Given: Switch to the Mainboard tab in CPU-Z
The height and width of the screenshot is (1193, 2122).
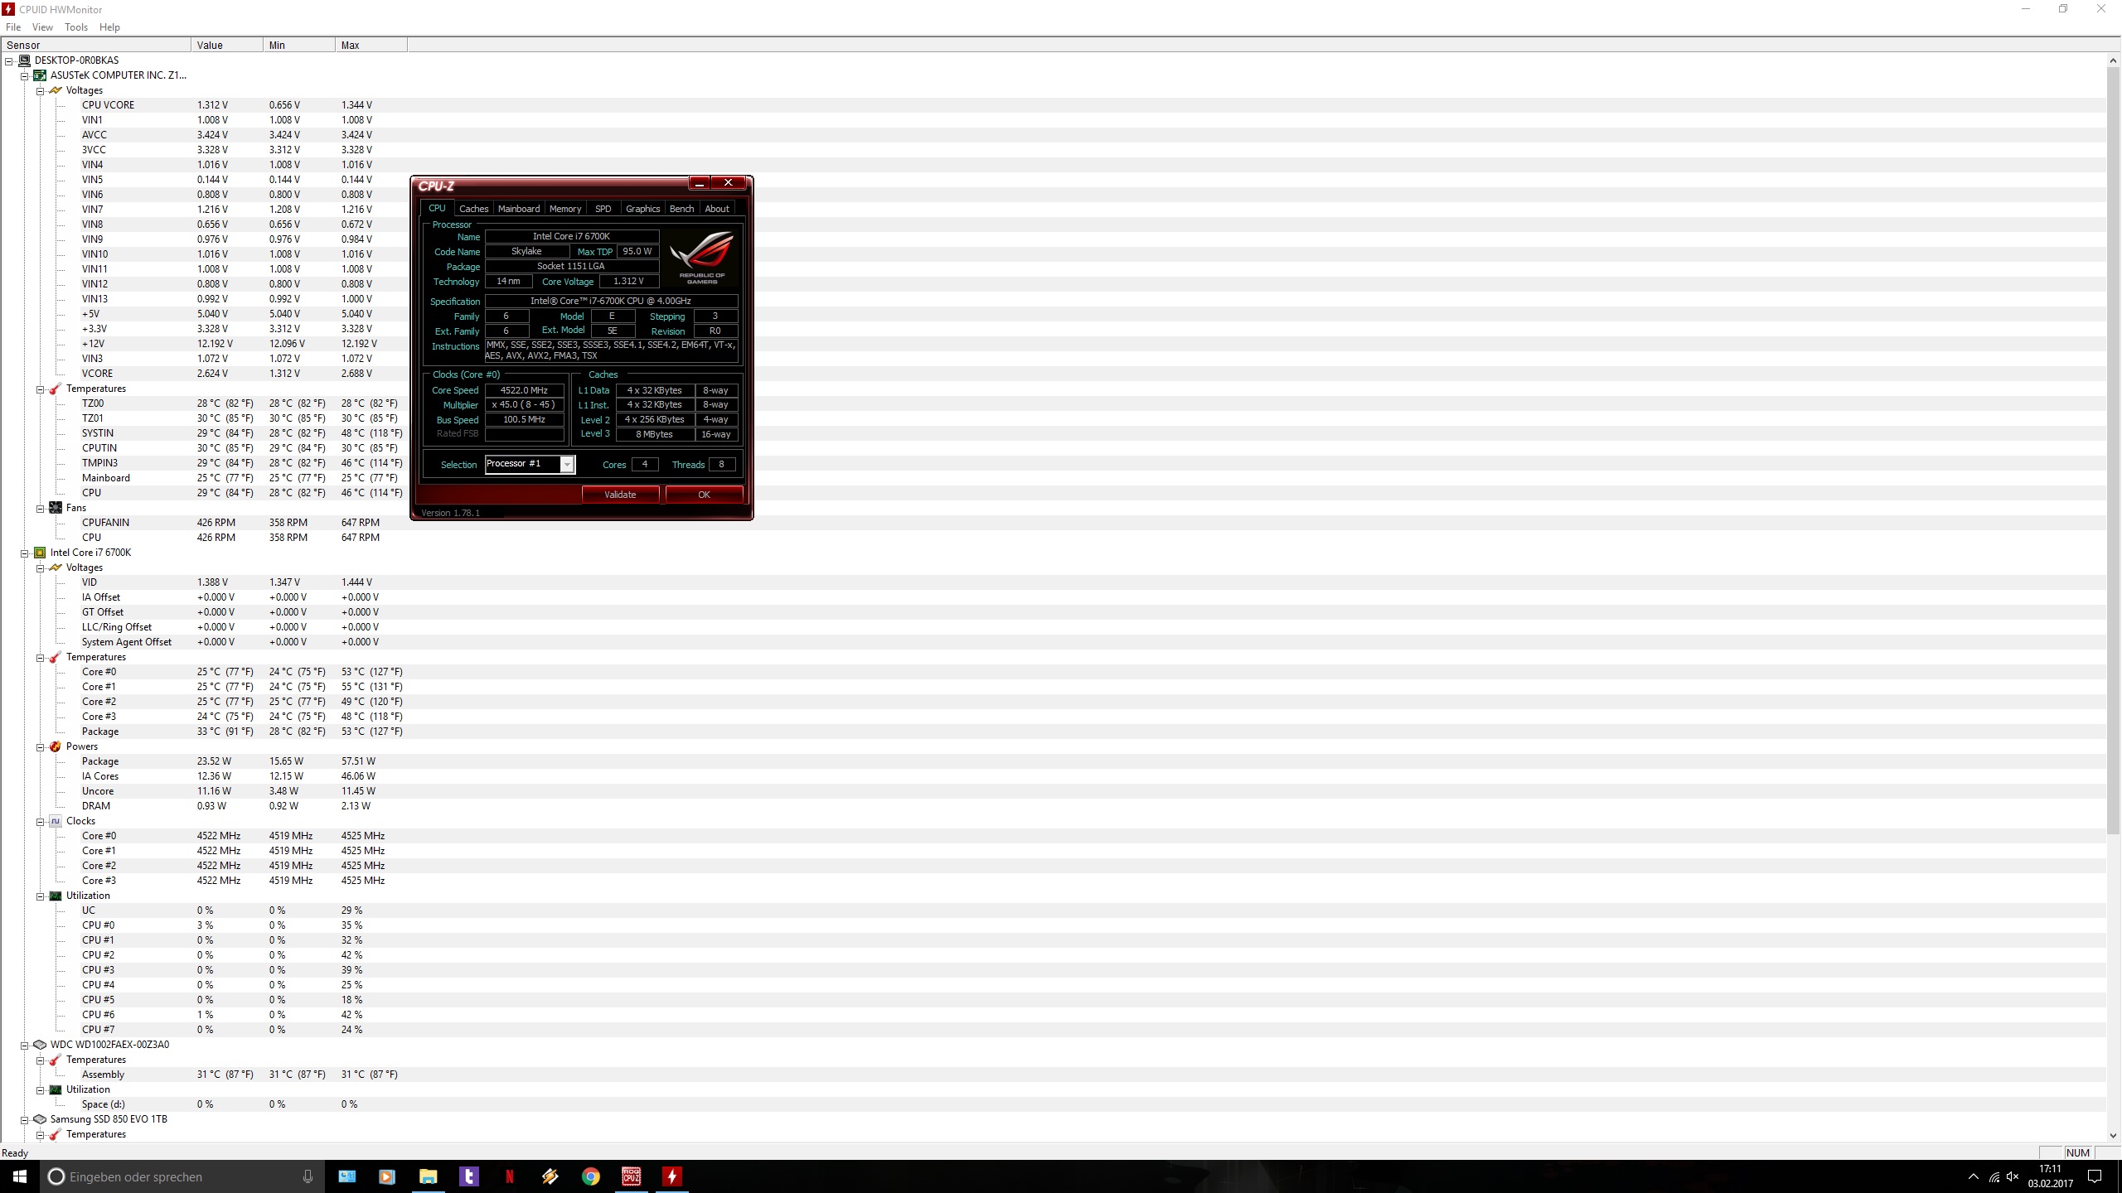Looking at the screenshot, I should point(518,209).
